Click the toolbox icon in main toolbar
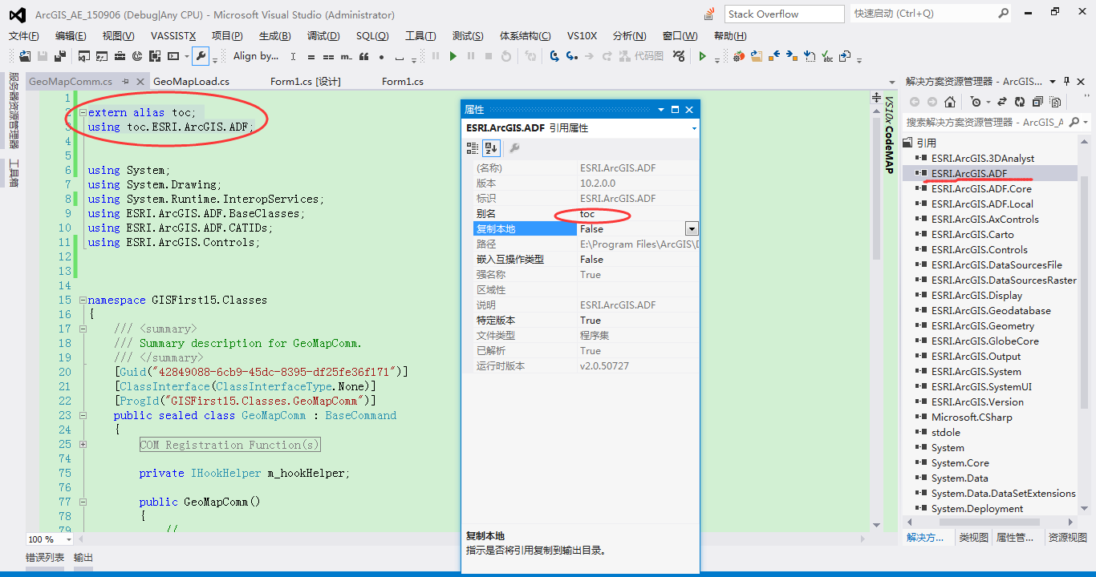1096x577 pixels. (x=120, y=56)
